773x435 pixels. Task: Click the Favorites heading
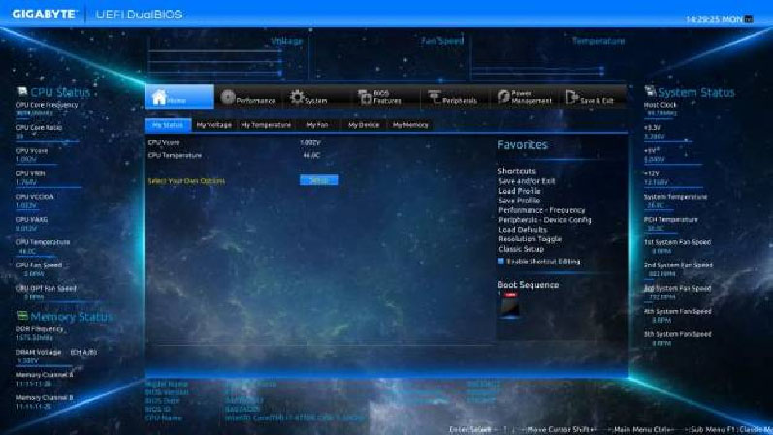522,144
